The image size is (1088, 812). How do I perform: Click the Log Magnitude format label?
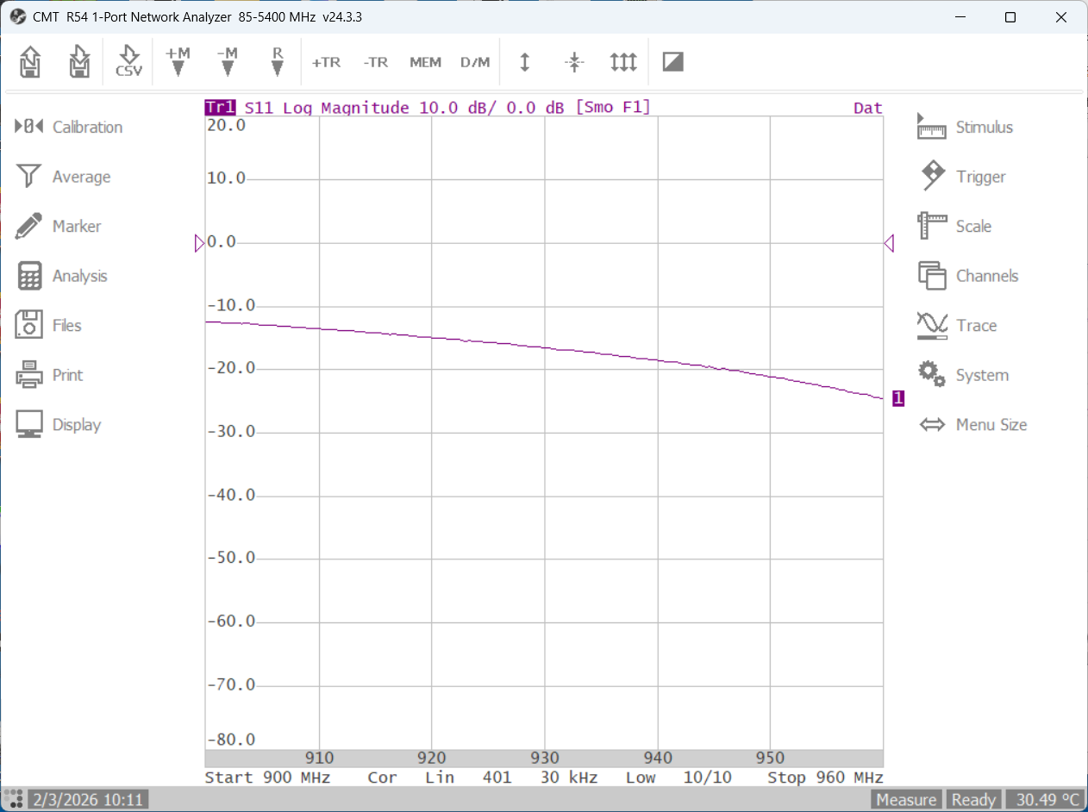point(346,108)
